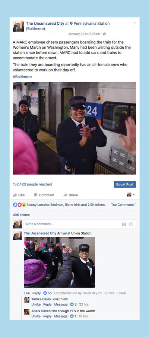Click the Like thumbs-up icon
This screenshot has width=149, height=337.
pyautogui.click(x=15, y=195)
